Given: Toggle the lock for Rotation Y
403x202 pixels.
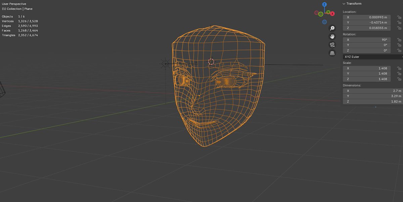Looking at the screenshot, I should [x=399, y=45].
